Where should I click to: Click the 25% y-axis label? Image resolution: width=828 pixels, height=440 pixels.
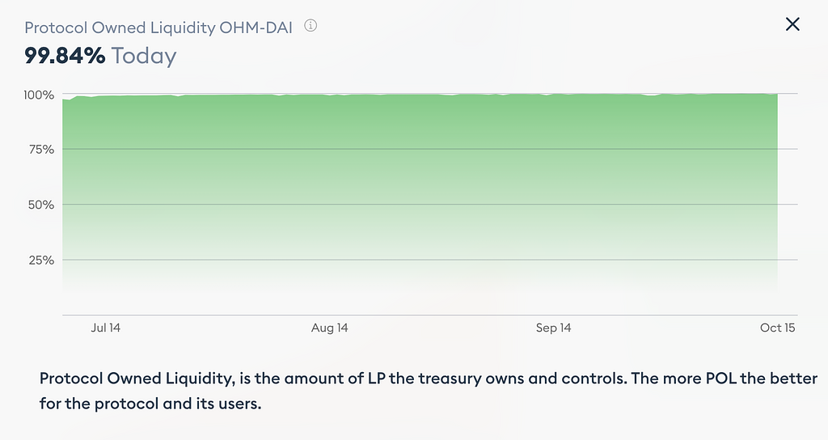click(40, 260)
